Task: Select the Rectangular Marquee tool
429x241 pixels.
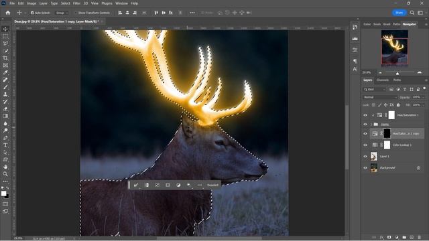Action: [5, 36]
